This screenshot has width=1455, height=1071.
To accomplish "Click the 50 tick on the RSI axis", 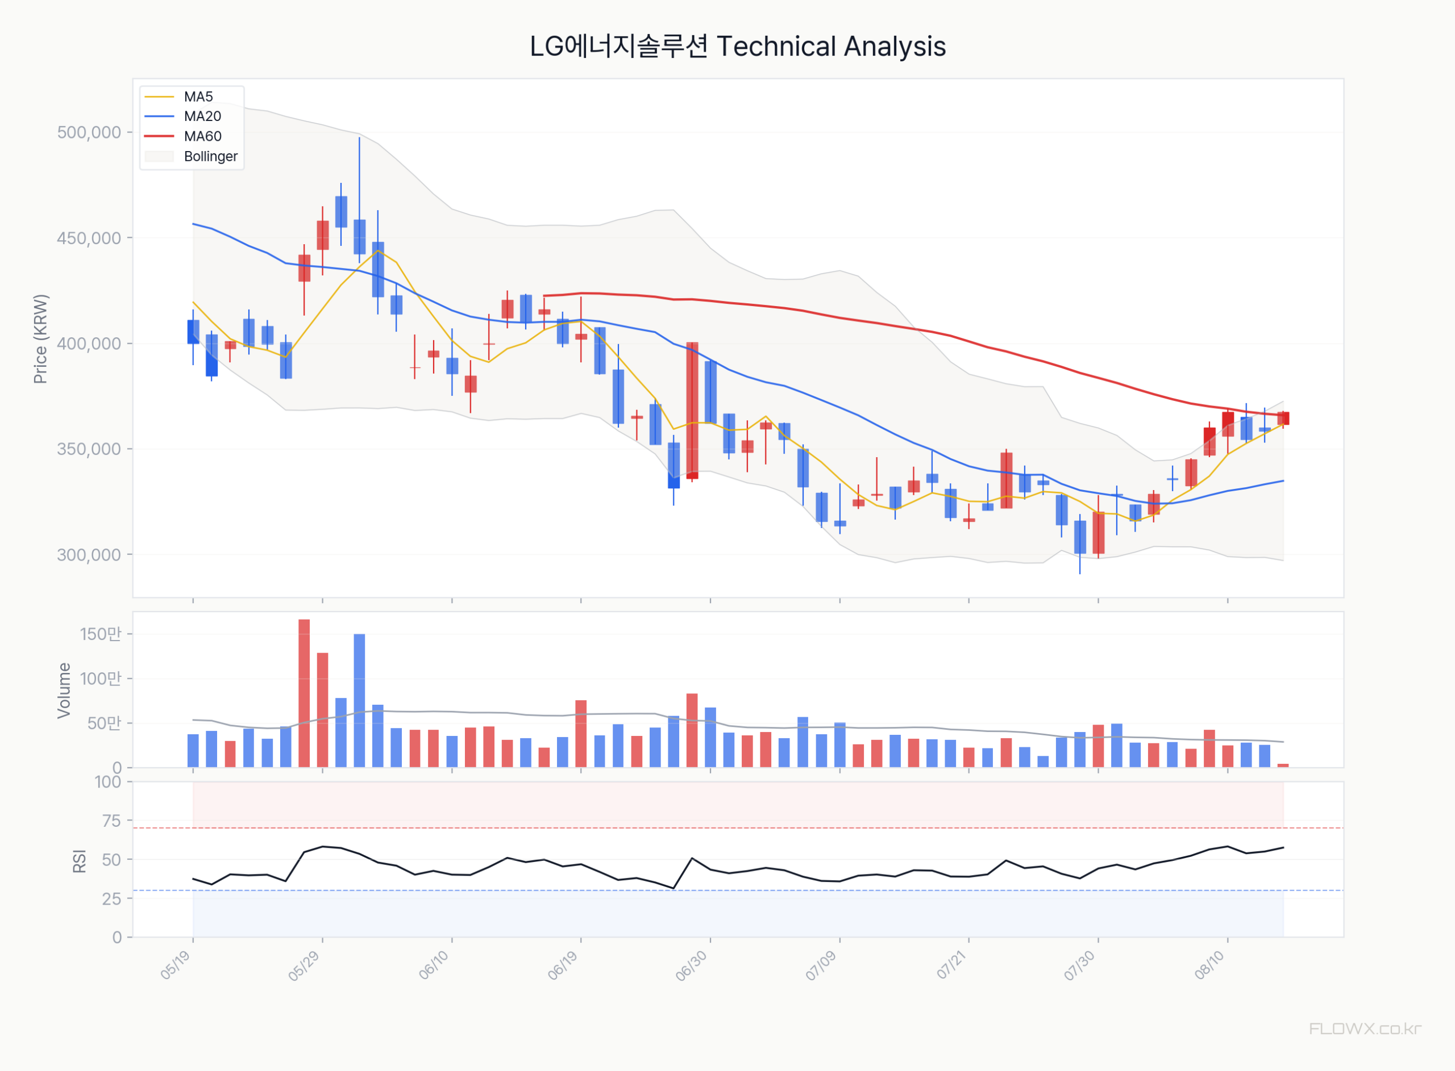I will (x=112, y=860).
